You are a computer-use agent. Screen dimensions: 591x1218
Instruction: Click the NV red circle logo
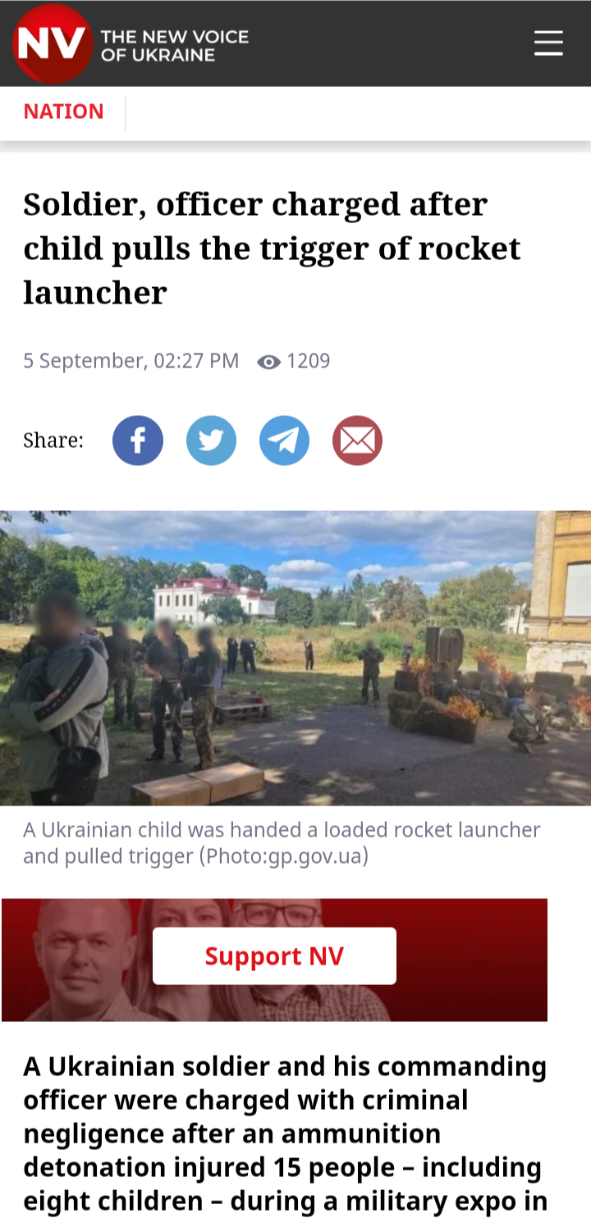pyautogui.click(x=53, y=43)
